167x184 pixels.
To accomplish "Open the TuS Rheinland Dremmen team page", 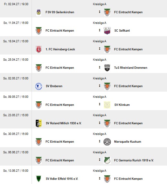I will [x=131, y=68].
